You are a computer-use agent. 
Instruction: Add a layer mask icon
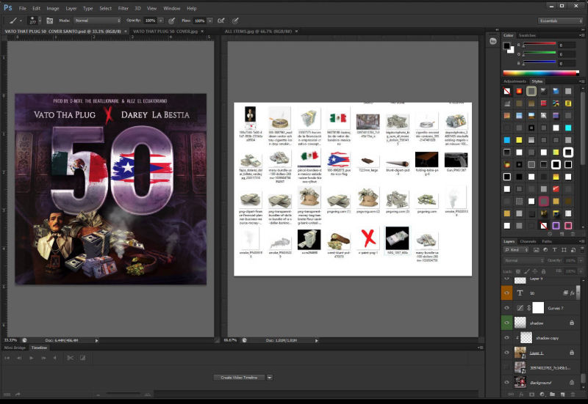tap(531, 394)
